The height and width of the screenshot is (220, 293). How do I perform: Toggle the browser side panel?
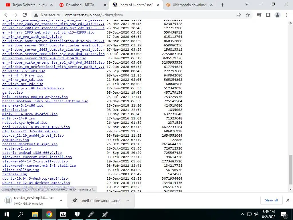[x=268, y=15]
